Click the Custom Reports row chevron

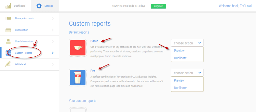coord(52,53)
